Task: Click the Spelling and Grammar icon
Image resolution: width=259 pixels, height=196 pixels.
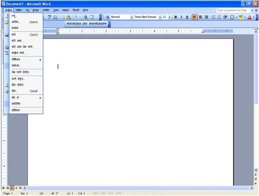Action: (50, 17)
